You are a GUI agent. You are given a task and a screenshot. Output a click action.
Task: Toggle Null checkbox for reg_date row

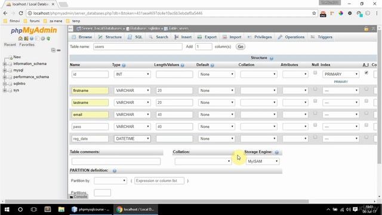[315, 137]
